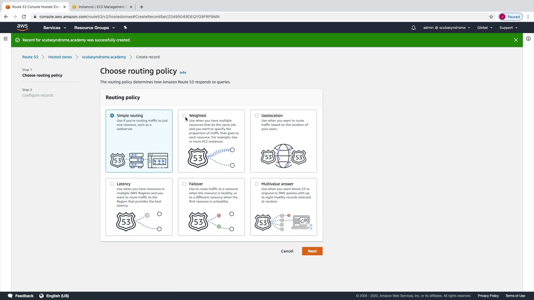Viewport: 534px width, 300px height.
Task: Select the Geolocation radio button
Action: [x=257, y=115]
